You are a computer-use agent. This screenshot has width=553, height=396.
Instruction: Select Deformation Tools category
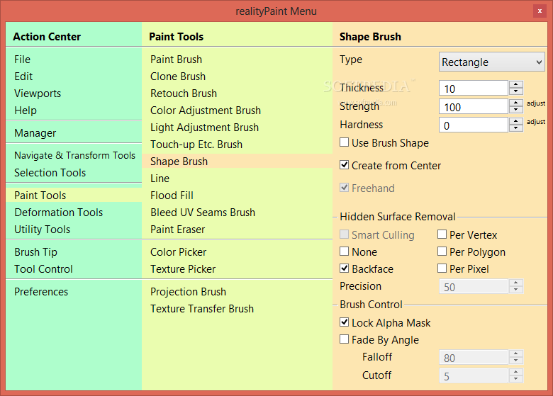tap(59, 213)
